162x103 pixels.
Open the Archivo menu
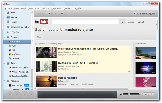[x=8, y=8]
